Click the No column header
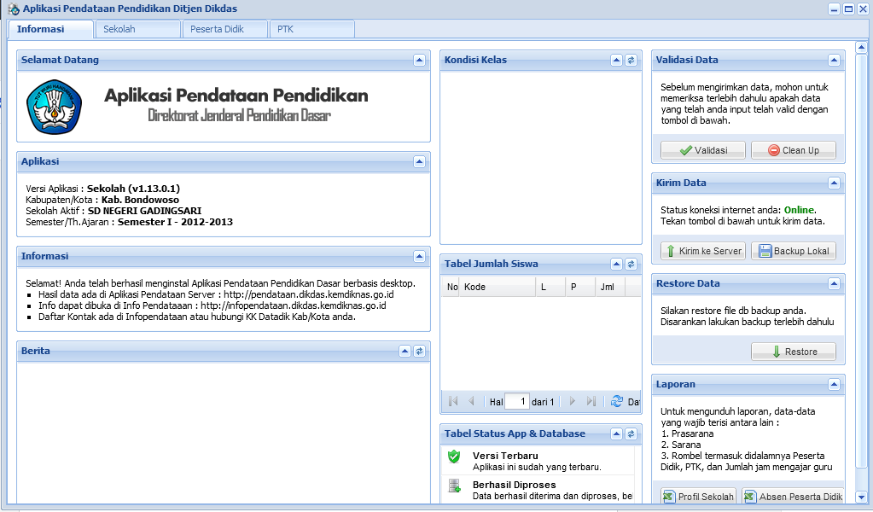The image size is (873, 512). pos(451,288)
